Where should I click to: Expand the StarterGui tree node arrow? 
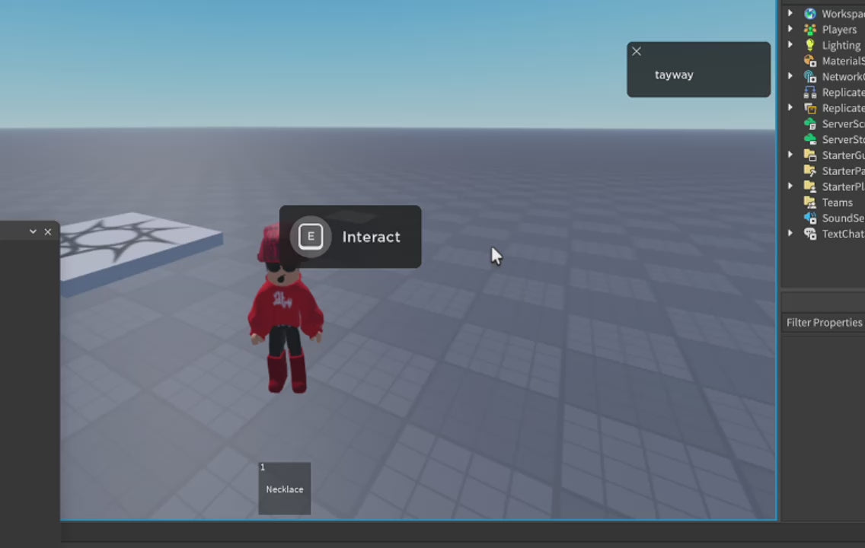(x=790, y=155)
